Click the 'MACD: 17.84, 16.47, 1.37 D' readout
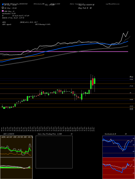Screen dimensions: 135x179 pos(13,18)
